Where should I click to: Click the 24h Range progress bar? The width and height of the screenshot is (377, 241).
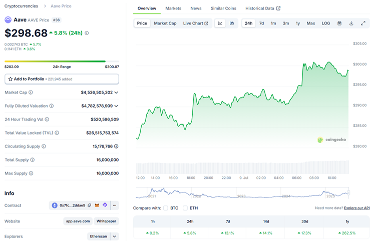[x=62, y=61]
